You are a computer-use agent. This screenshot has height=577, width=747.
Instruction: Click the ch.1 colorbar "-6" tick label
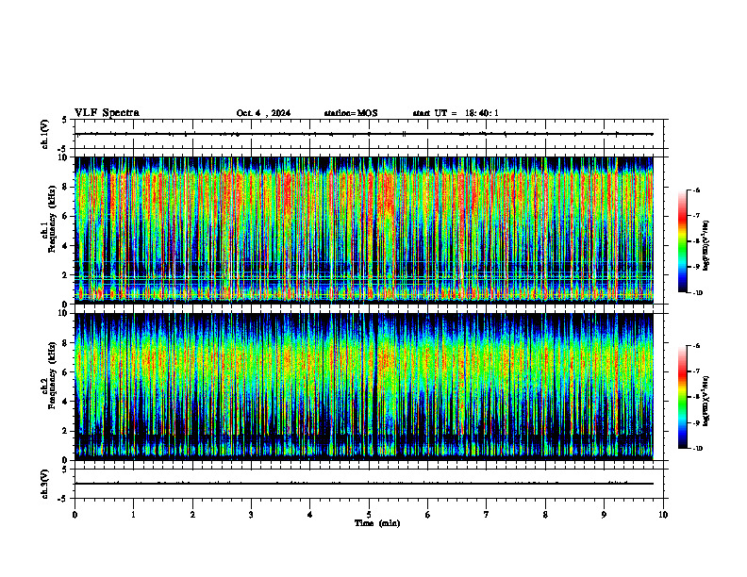pos(696,190)
